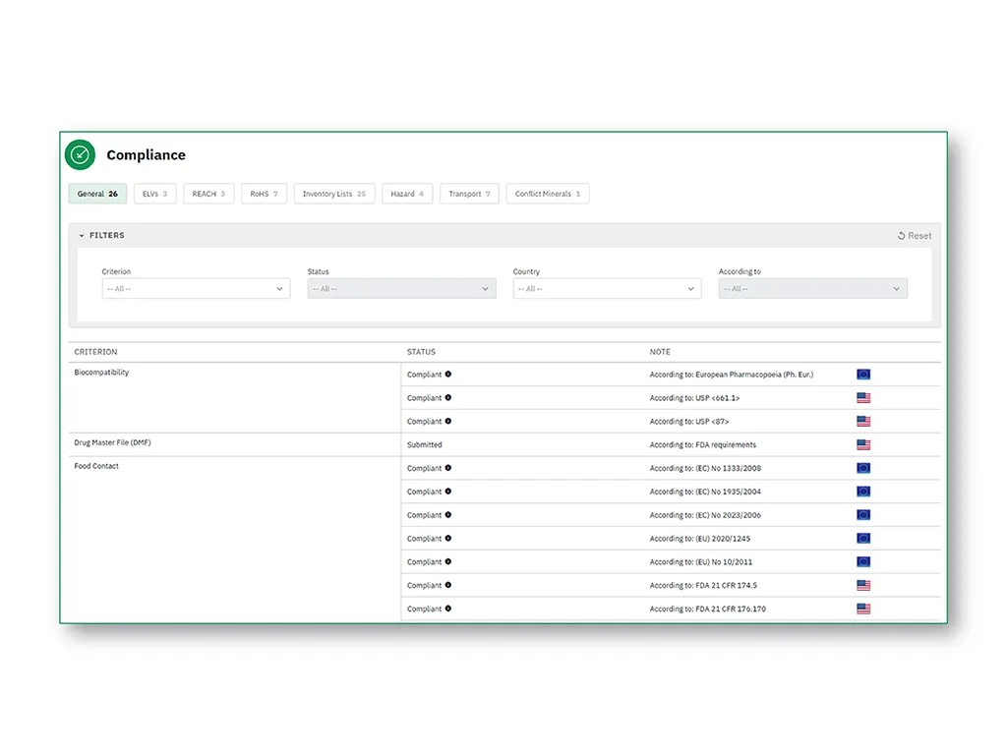The height and width of the screenshot is (755, 1007).
Task: Click EU flag in the (EU) 2020/1245 row
Action: 863,539
